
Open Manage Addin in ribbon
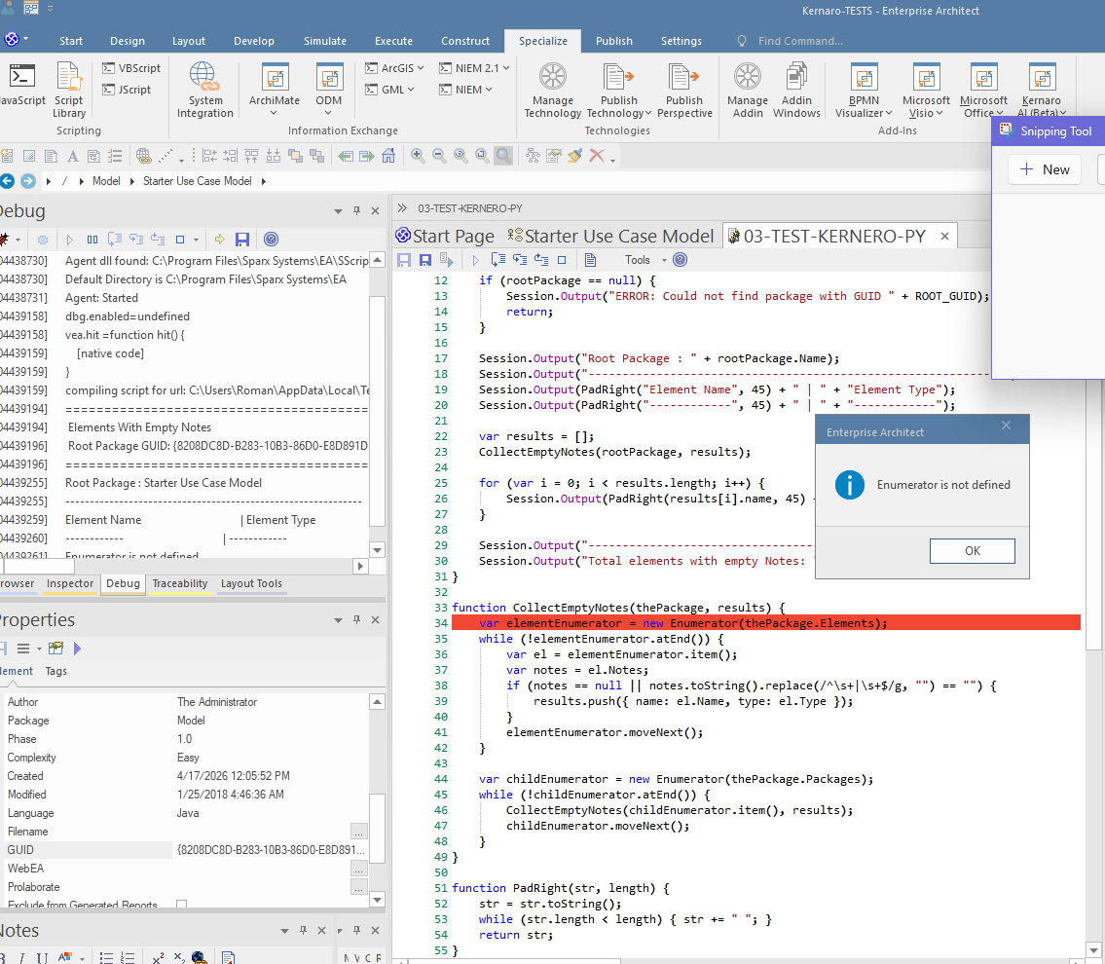pyautogui.click(x=748, y=90)
